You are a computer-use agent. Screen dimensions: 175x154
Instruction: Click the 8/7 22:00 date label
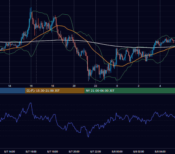95,151
